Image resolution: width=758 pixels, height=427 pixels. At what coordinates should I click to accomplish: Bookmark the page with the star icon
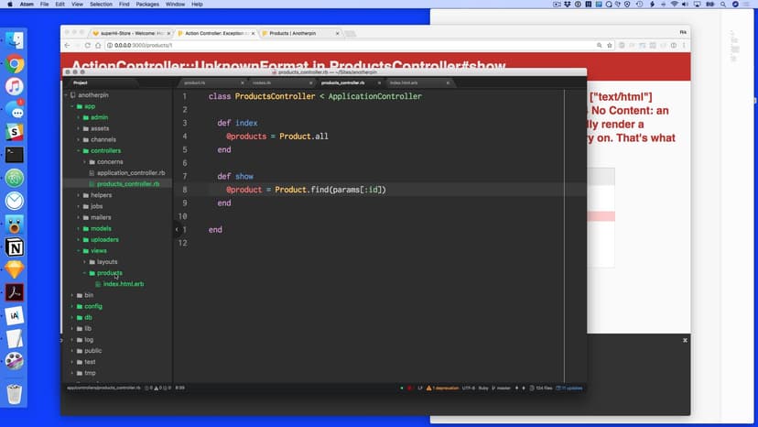pos(609,45)
